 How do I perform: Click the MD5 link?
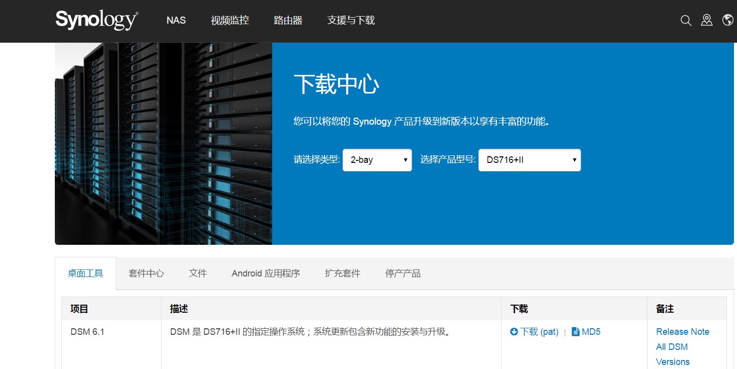tap(591, 332)
